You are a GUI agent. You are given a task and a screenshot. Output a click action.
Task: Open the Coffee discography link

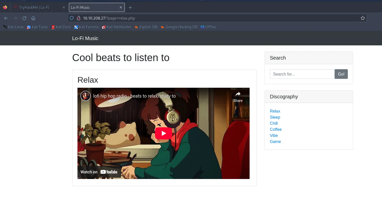click(276, 129)
